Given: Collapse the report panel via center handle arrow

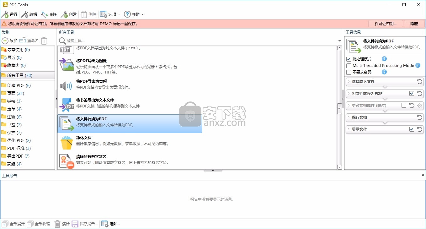Looking at the screenshot, I should pyautogui.click(x=213, y=171).
